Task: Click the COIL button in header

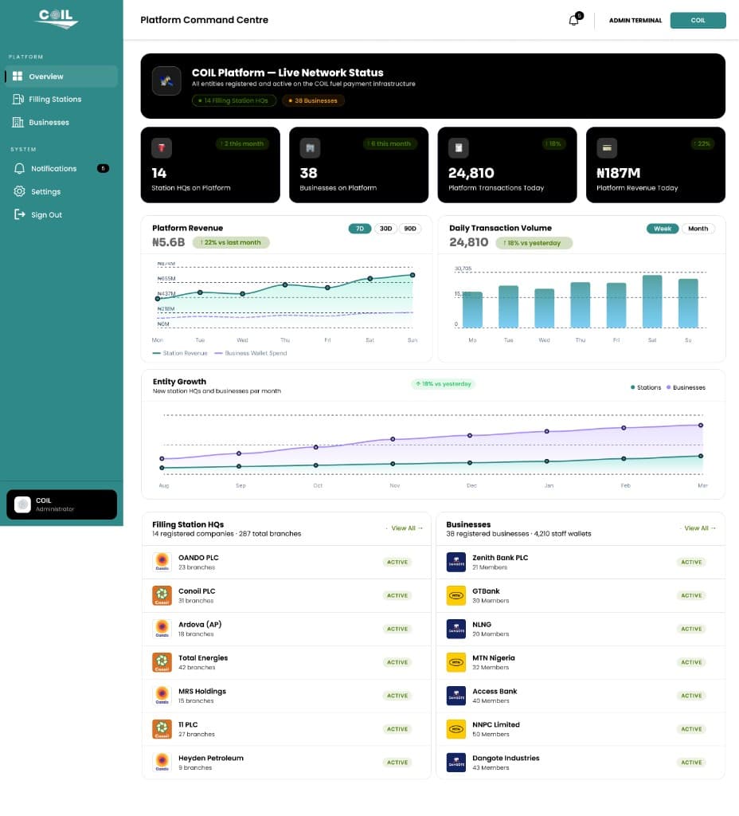Action: (698, 20)
